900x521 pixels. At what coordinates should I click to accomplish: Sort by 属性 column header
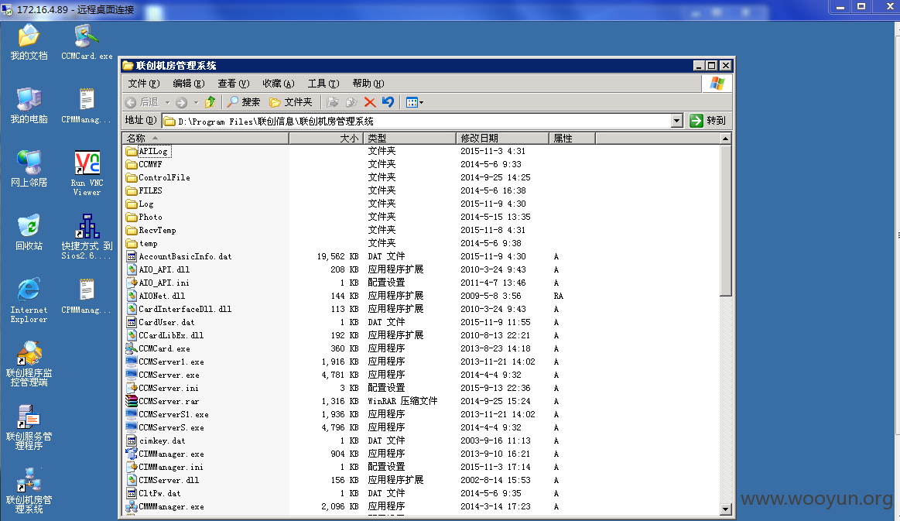click(x=572, y=138)
